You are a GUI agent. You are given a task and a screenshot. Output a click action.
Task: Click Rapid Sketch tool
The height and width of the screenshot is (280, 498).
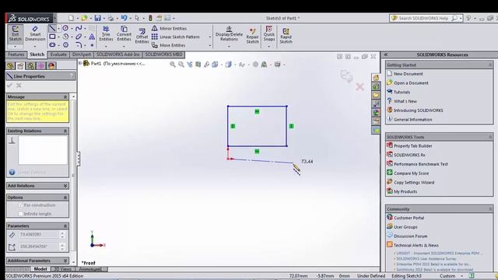[x=286, y=35]
